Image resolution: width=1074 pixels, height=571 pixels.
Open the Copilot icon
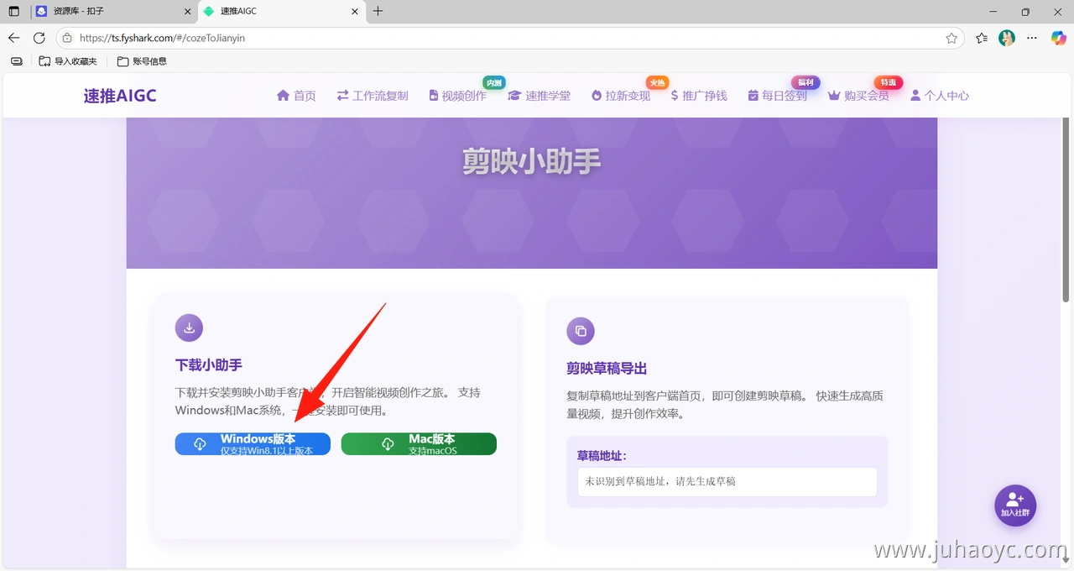point(1058,38)
